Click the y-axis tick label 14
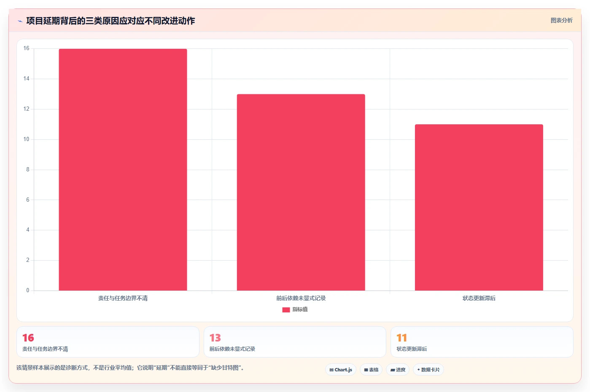590x392 pixels. point(27,79)
